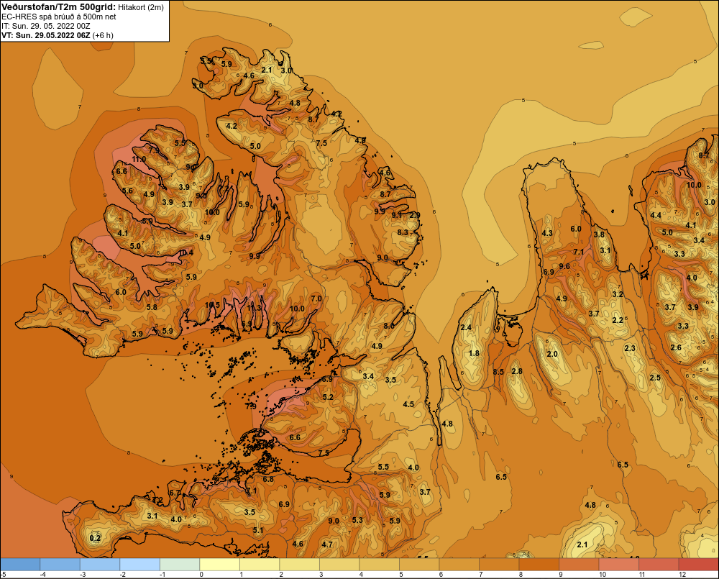Select the legend swatch between 1 and 2
Image resolution: width=719 pixels, height=579 pixels.
click(260, 565)
